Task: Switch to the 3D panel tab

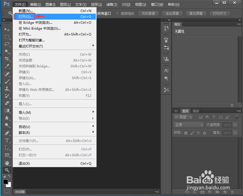Action: pyautogui.click(x=176, y=111)
